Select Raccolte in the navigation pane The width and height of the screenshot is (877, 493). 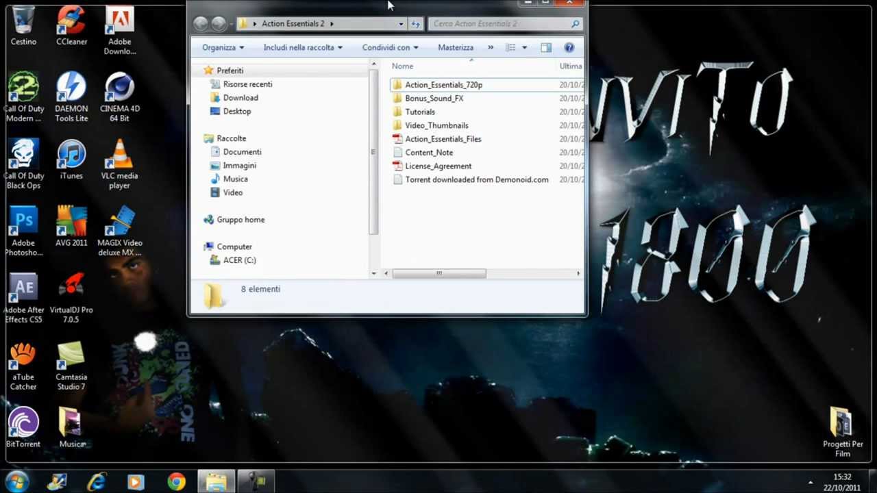pos(232,138)
